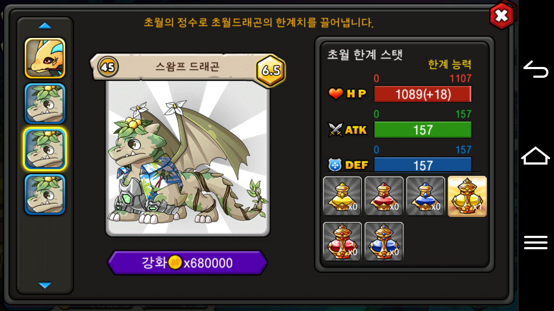The height and width of the screenshot is (311, 554).
Task: Tap the green ATK bar 157
Action: pyautogui.click(x=422, y=130)
